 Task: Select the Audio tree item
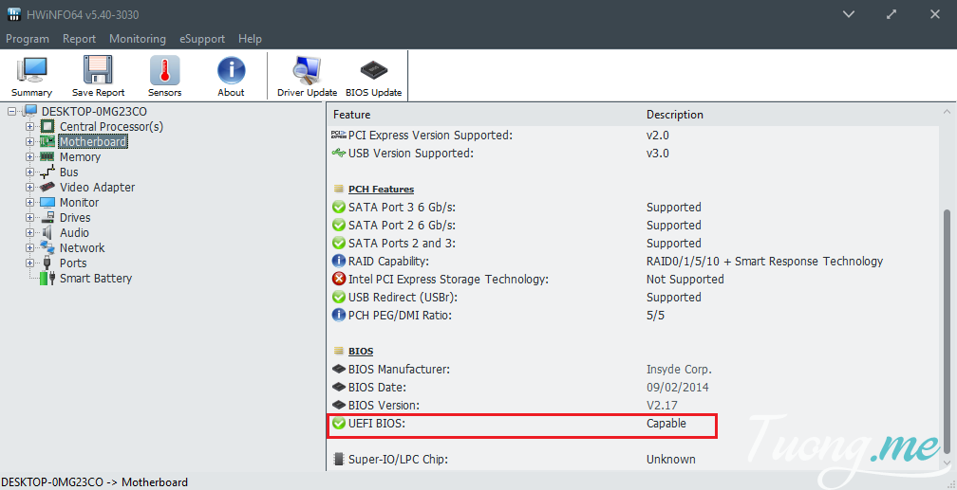point(74,233)
